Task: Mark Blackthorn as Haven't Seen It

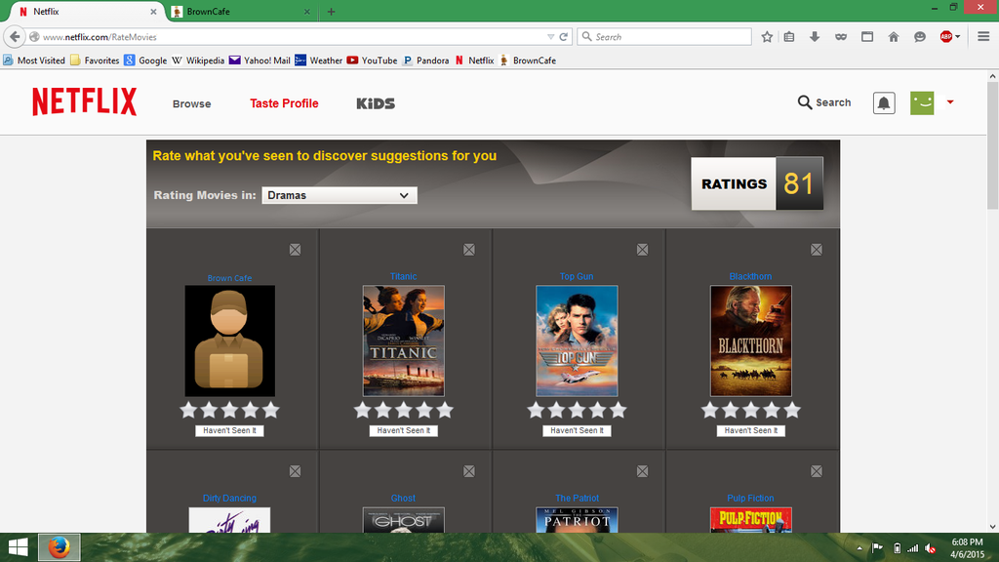Action: click(x=750, y=430)
